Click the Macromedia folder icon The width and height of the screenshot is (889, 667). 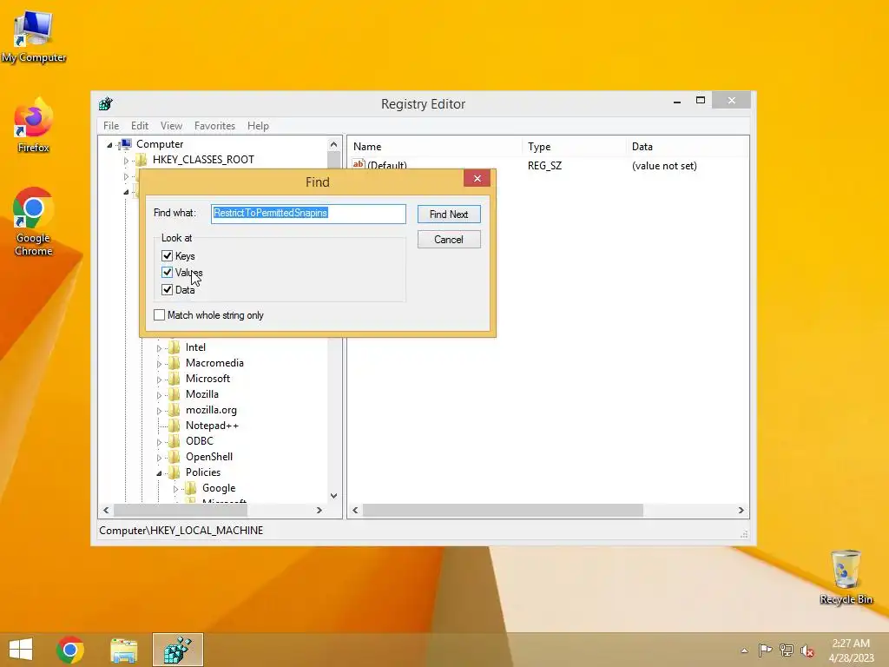[x=175, y=363]
